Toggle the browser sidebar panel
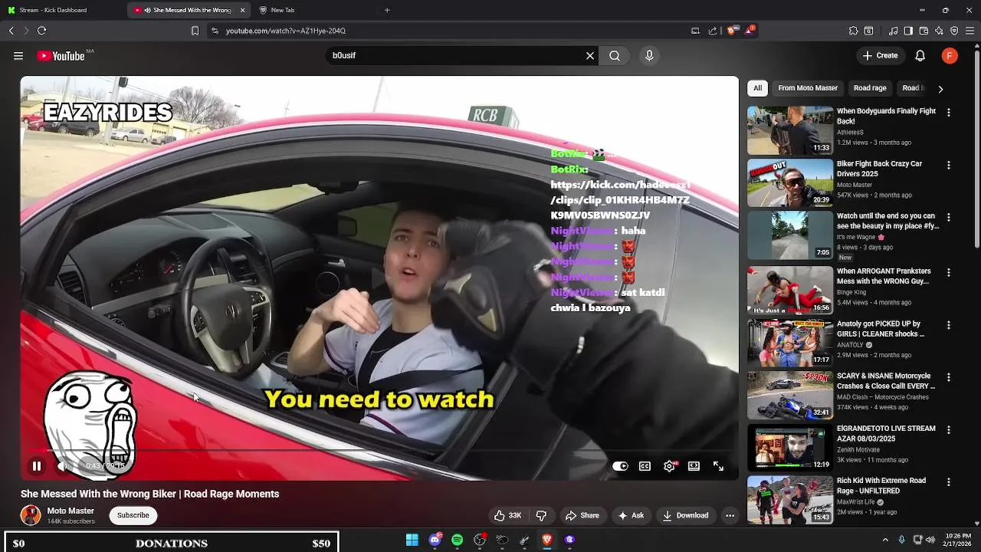 tap(908, 31)
